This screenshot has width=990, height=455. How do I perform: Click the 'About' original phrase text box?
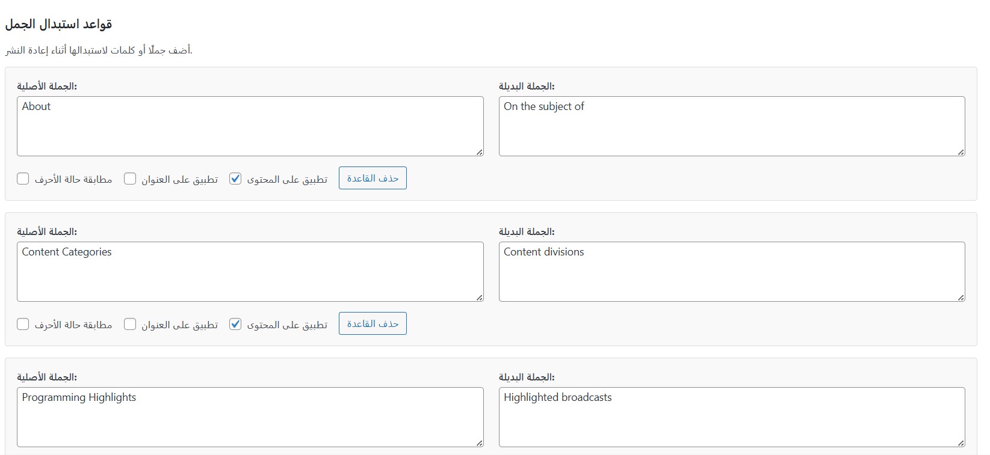[x=250, y=126]
